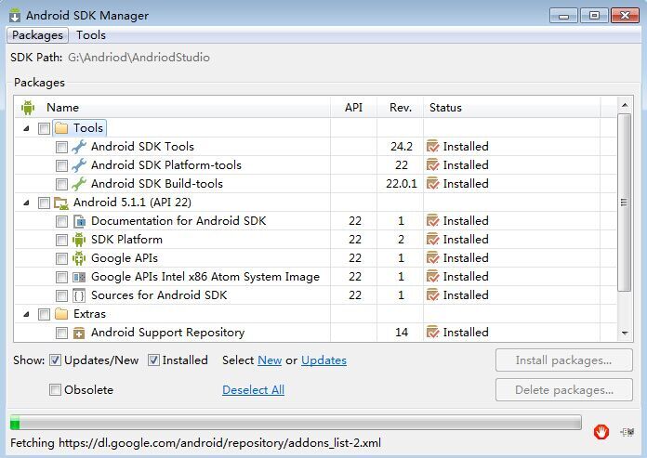This screenshot has height=458, width=647.
Task: Click the SDK Manager title bar app icon
Action: [15, 16]
